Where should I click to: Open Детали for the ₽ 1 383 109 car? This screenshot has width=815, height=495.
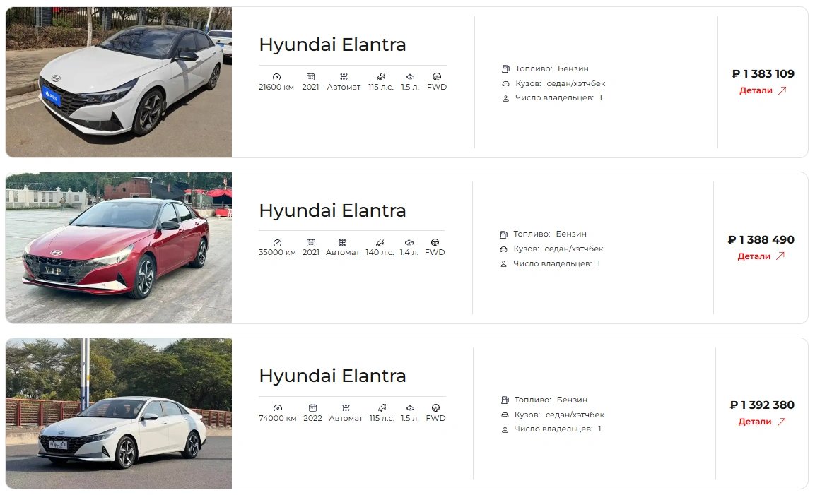[x=763, y=90]
